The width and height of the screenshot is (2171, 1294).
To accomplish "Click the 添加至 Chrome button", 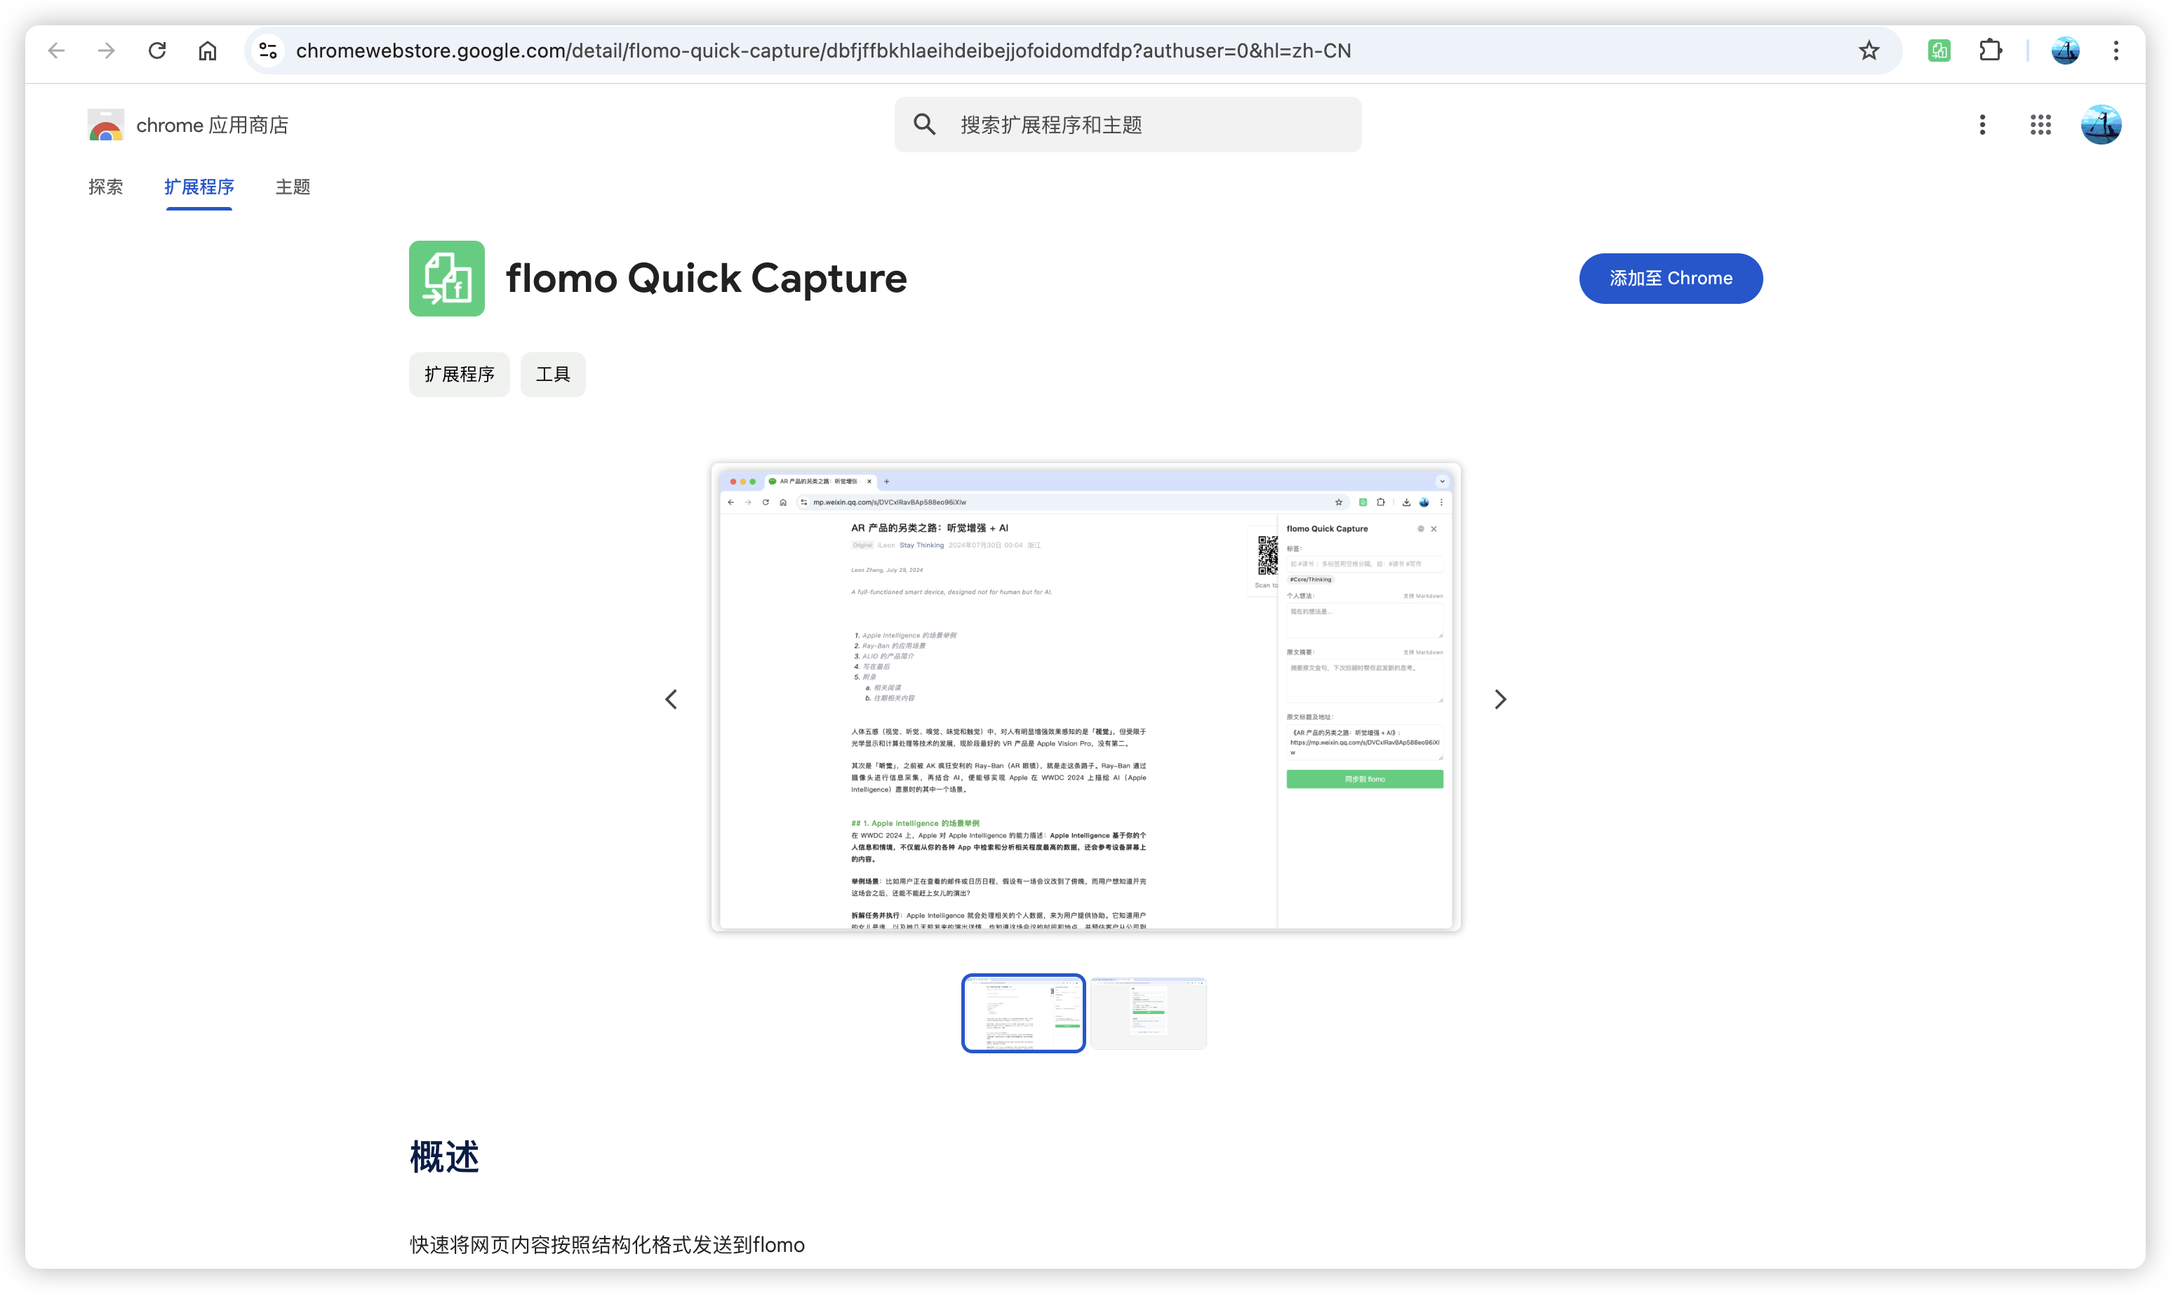I will click(1671, 278).
